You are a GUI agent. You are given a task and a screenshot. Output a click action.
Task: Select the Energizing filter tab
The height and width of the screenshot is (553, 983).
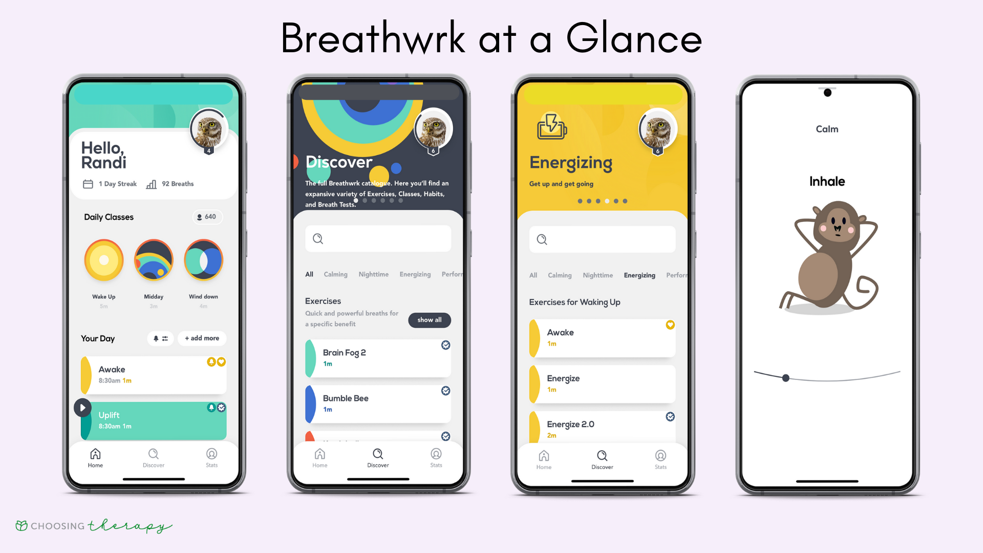pos(638,275)
